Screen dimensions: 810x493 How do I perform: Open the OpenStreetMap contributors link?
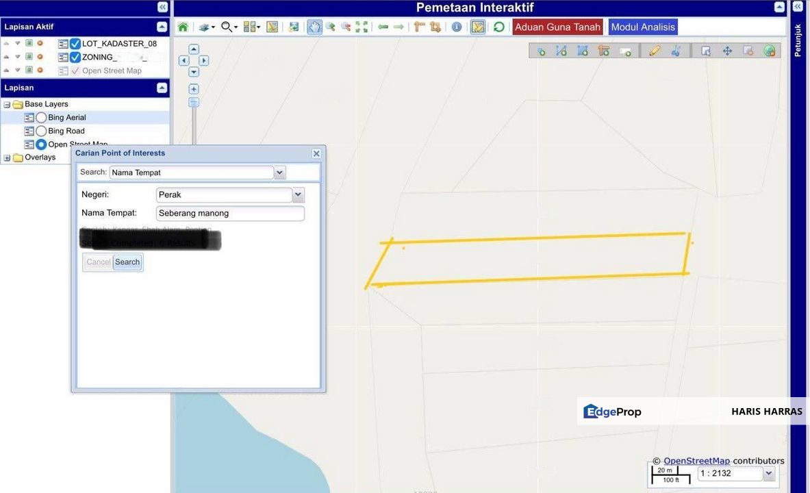coord(696,460)
